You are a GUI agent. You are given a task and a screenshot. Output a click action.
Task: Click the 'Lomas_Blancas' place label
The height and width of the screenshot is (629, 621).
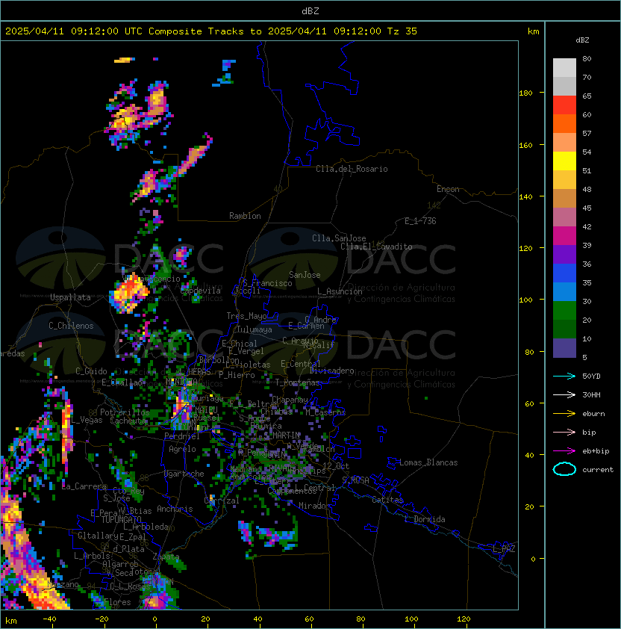(x=428, y=462)
